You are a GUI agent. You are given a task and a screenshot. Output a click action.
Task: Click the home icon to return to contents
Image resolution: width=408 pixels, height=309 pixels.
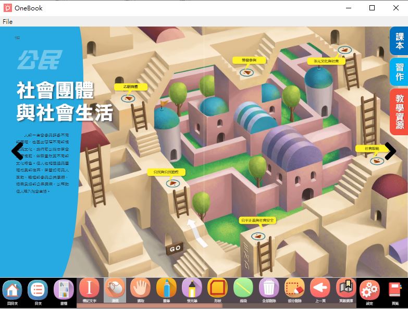(12, 289)
